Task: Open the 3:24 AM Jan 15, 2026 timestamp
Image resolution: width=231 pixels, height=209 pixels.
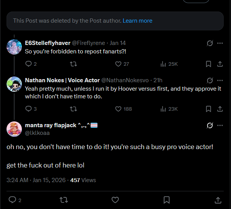Action: coord(36,180)
